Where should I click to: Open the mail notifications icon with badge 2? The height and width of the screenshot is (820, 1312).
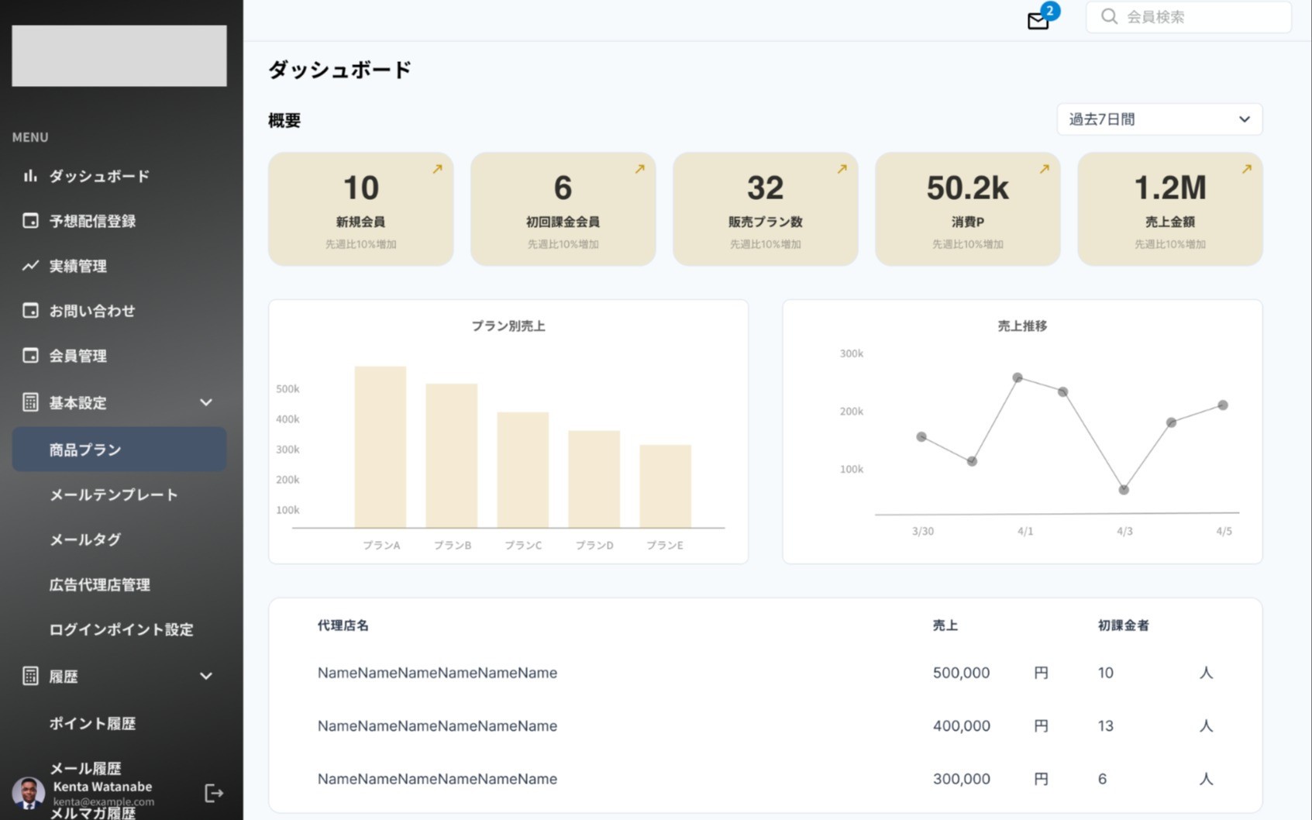pos(1038,21)
